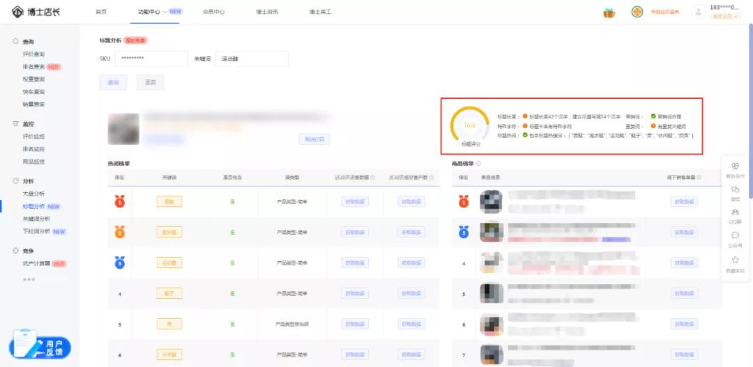Click the 博士店长 logo
The image size is (753, 367).
pos(36,12)
